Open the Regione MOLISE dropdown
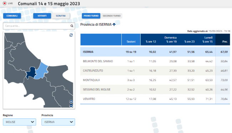This screenshot has height=133, width=232. pyautogui.click(x=19, y=122)
